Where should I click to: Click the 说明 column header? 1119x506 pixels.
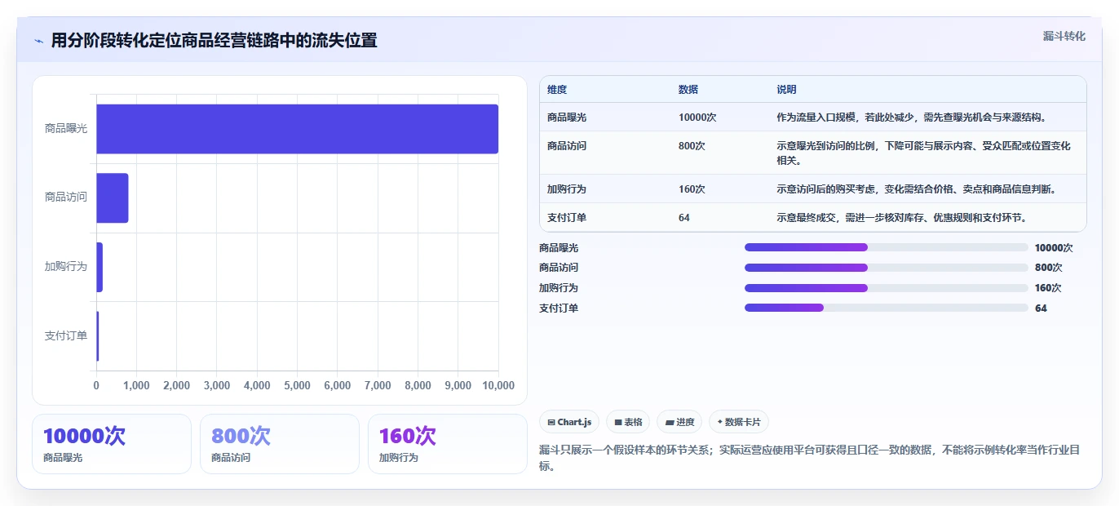click(786, 90)
